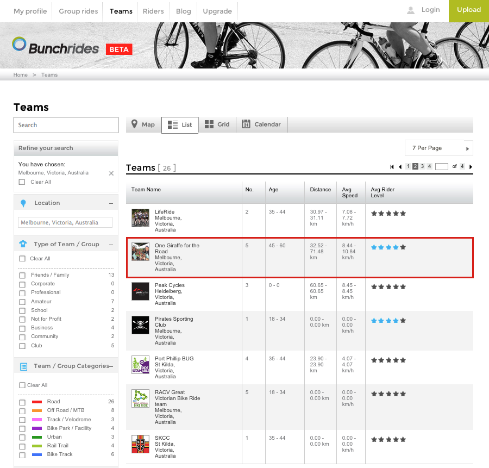Click the Calendar icon
The width and height of the screenshot is (489, 468).
246,124
